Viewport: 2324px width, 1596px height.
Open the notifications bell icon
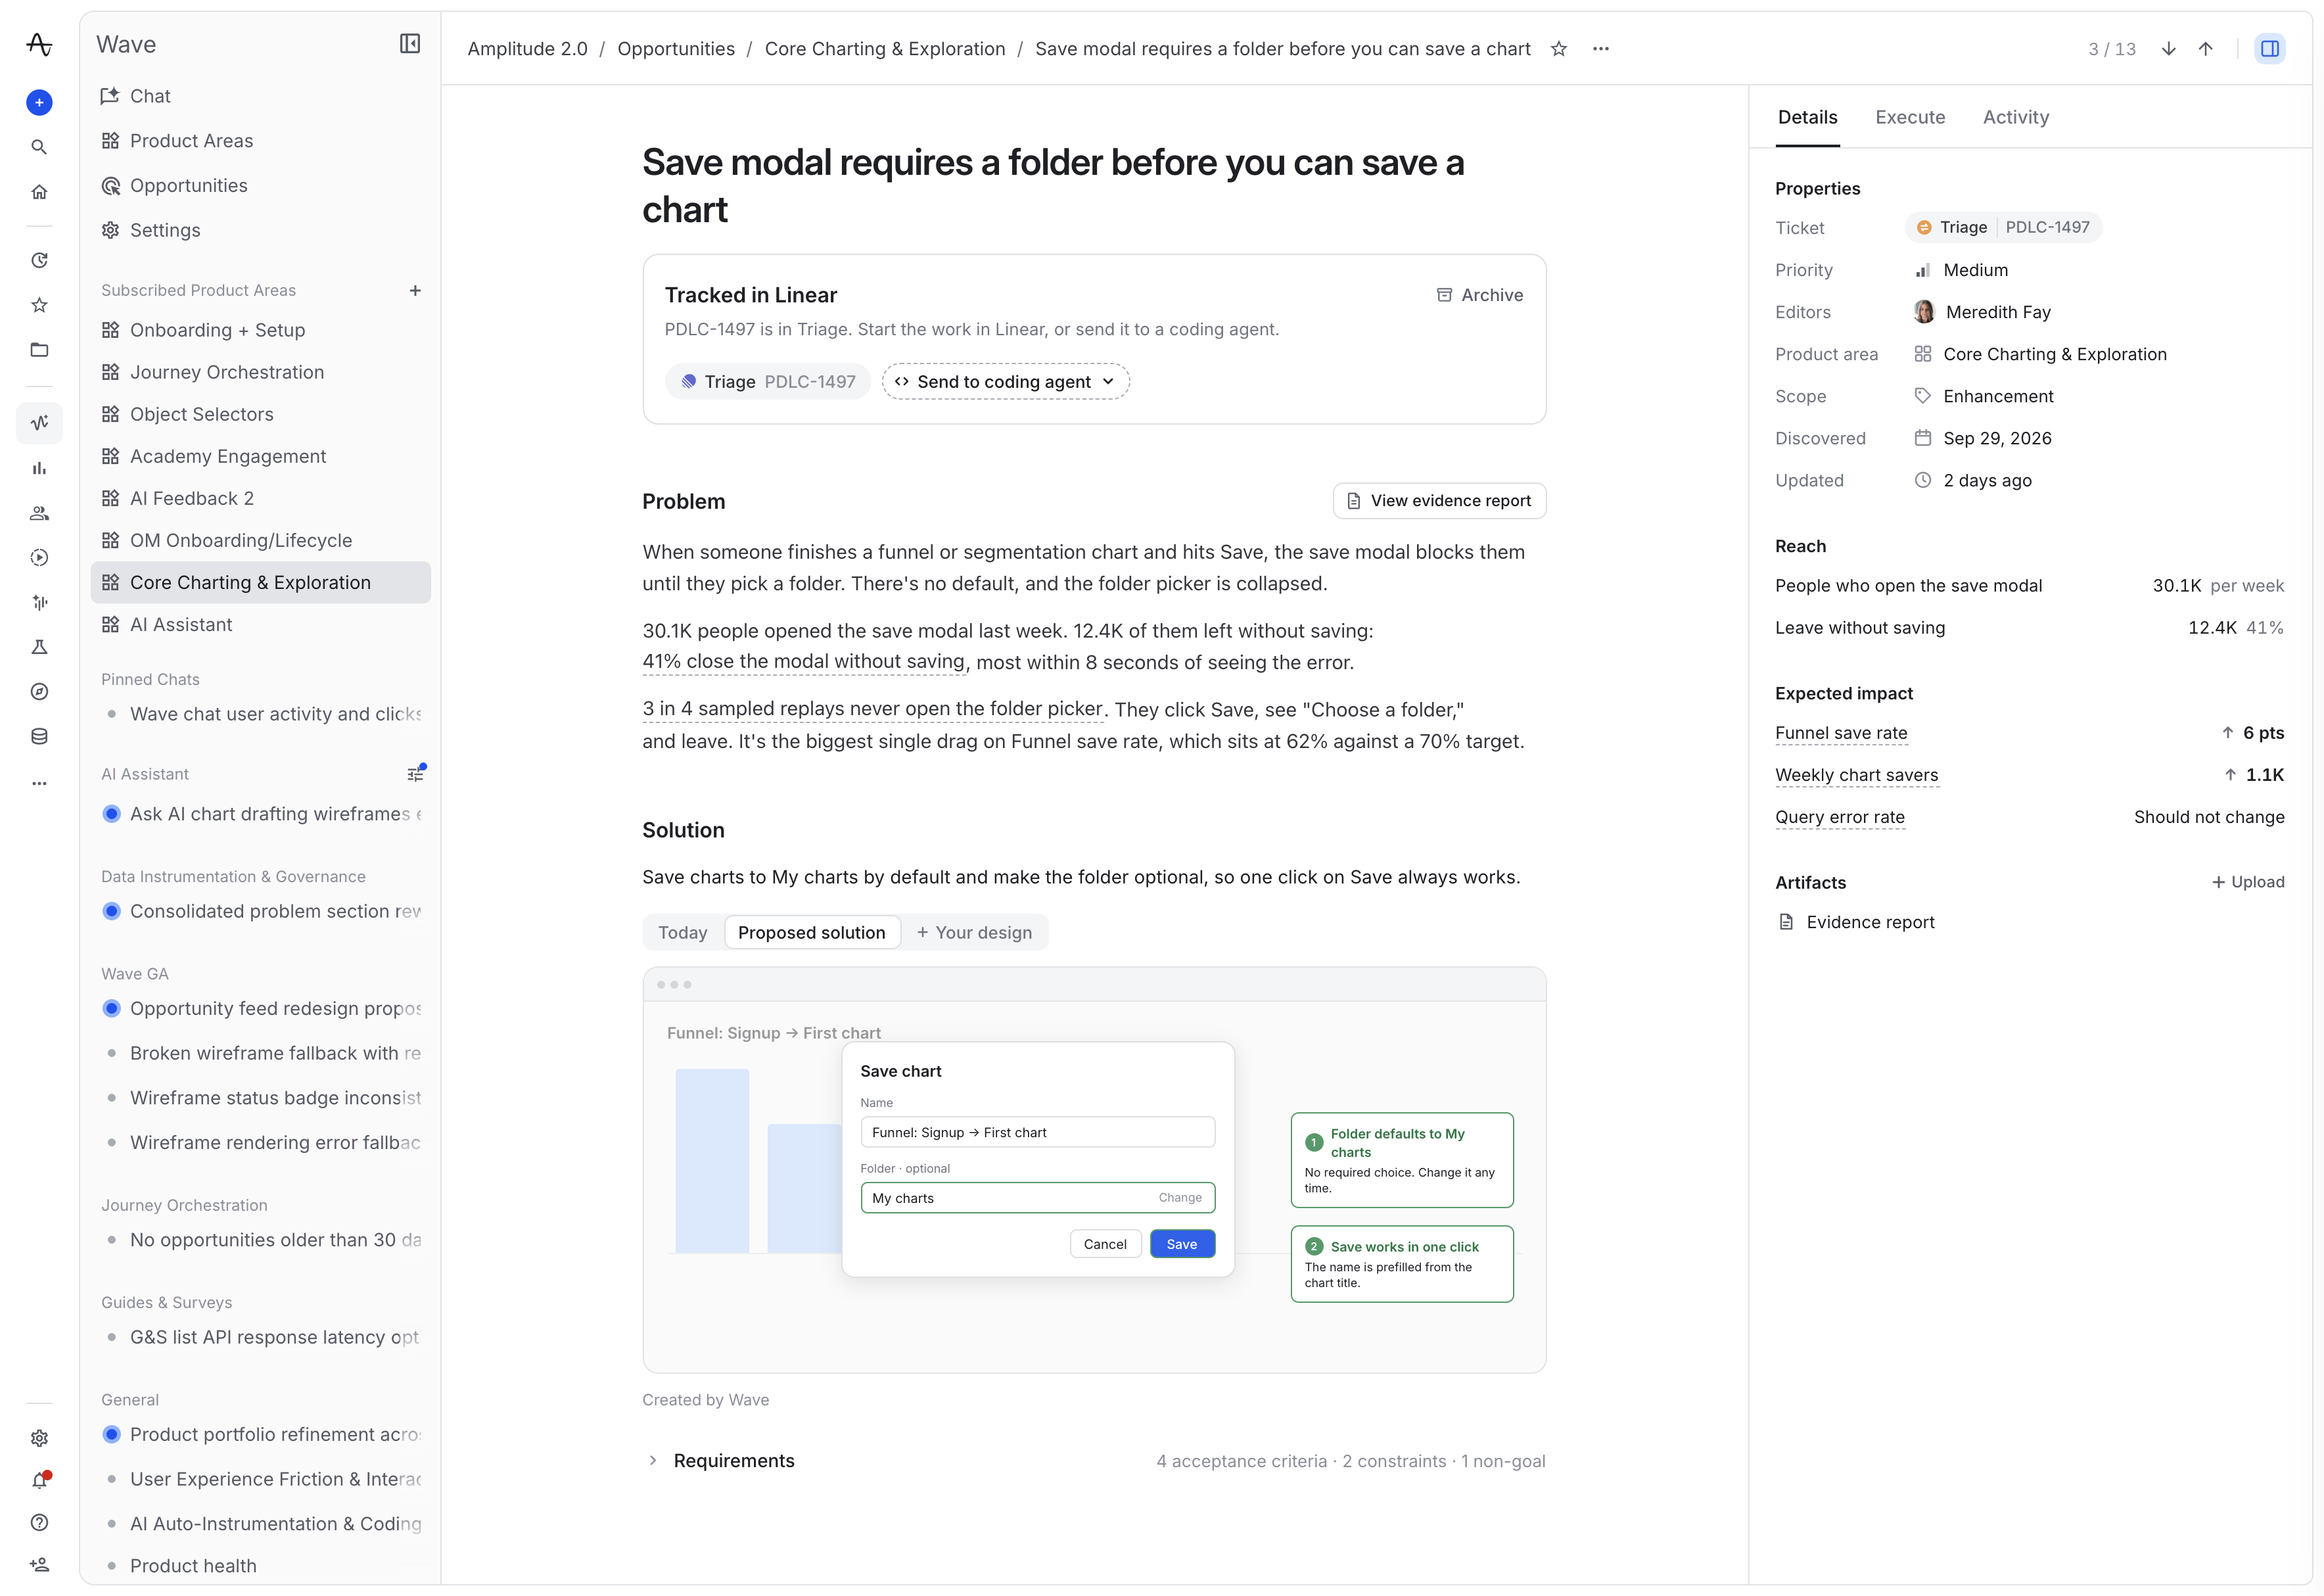(x=39, y=1480)
